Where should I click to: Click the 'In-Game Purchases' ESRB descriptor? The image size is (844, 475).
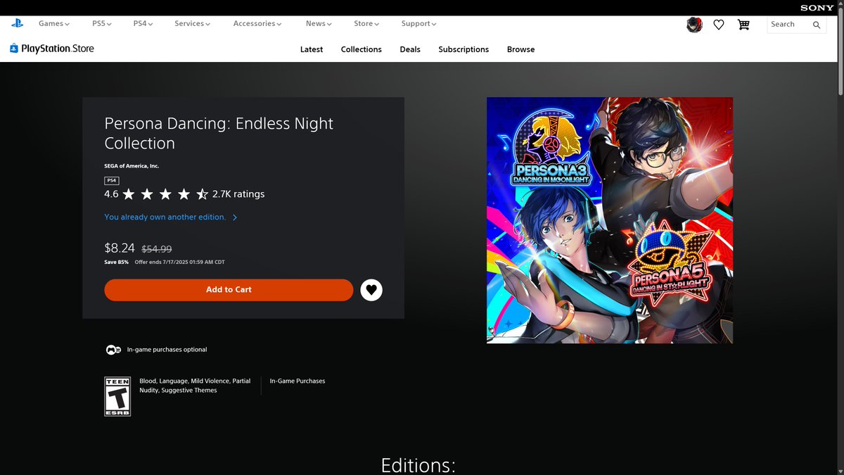click(x=298, y=381)
